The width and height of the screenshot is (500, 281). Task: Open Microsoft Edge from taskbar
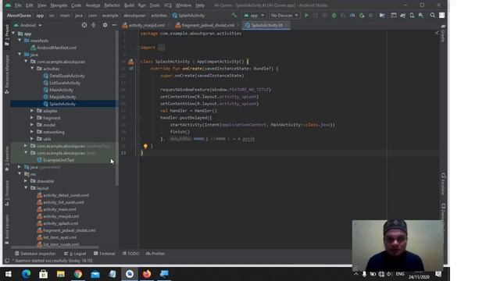[x=26, y=274]
